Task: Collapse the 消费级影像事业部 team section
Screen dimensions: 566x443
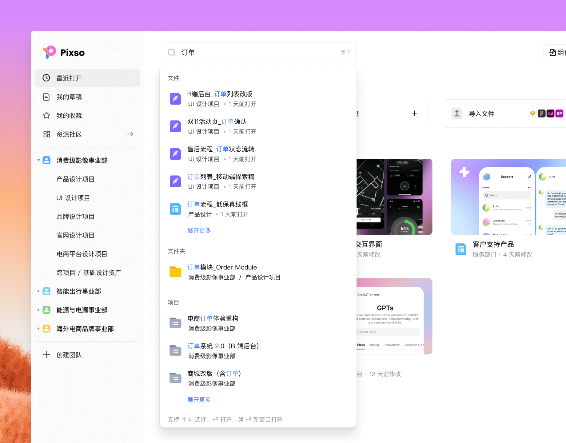Action: 38,160
